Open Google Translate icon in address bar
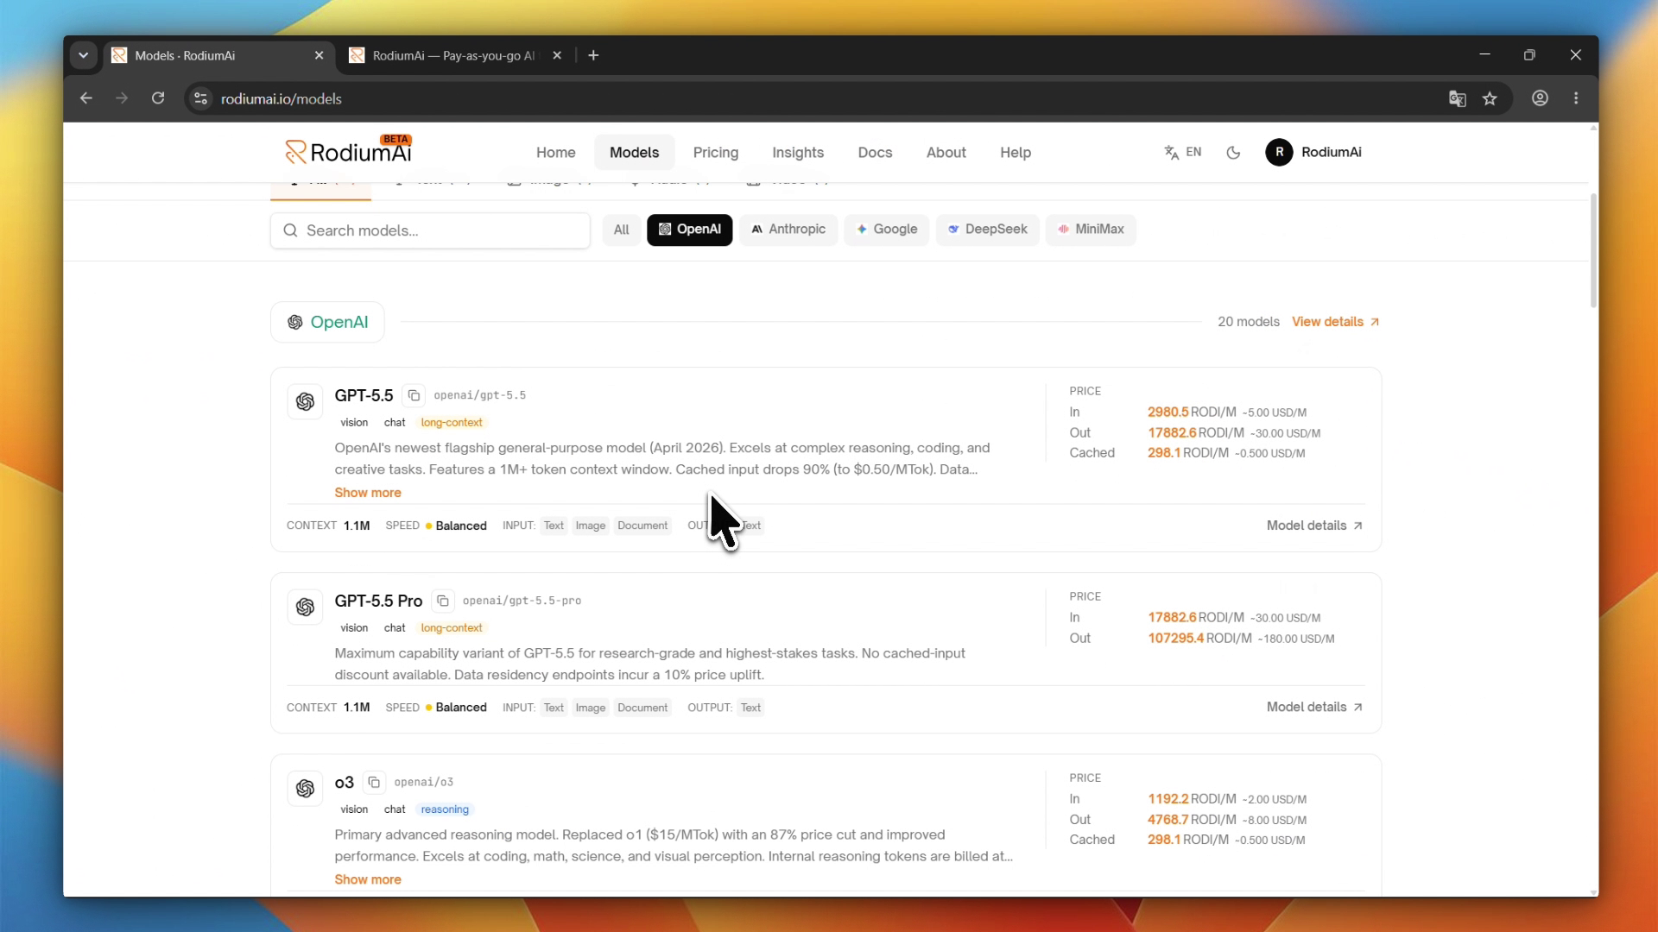The width and height of the screenshot is (1658, 932). click(1458, 98)
